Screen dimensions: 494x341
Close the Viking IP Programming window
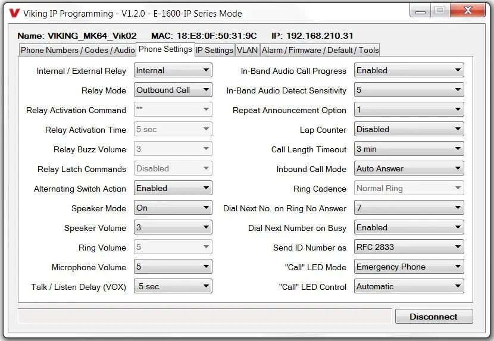click(468, 10)
